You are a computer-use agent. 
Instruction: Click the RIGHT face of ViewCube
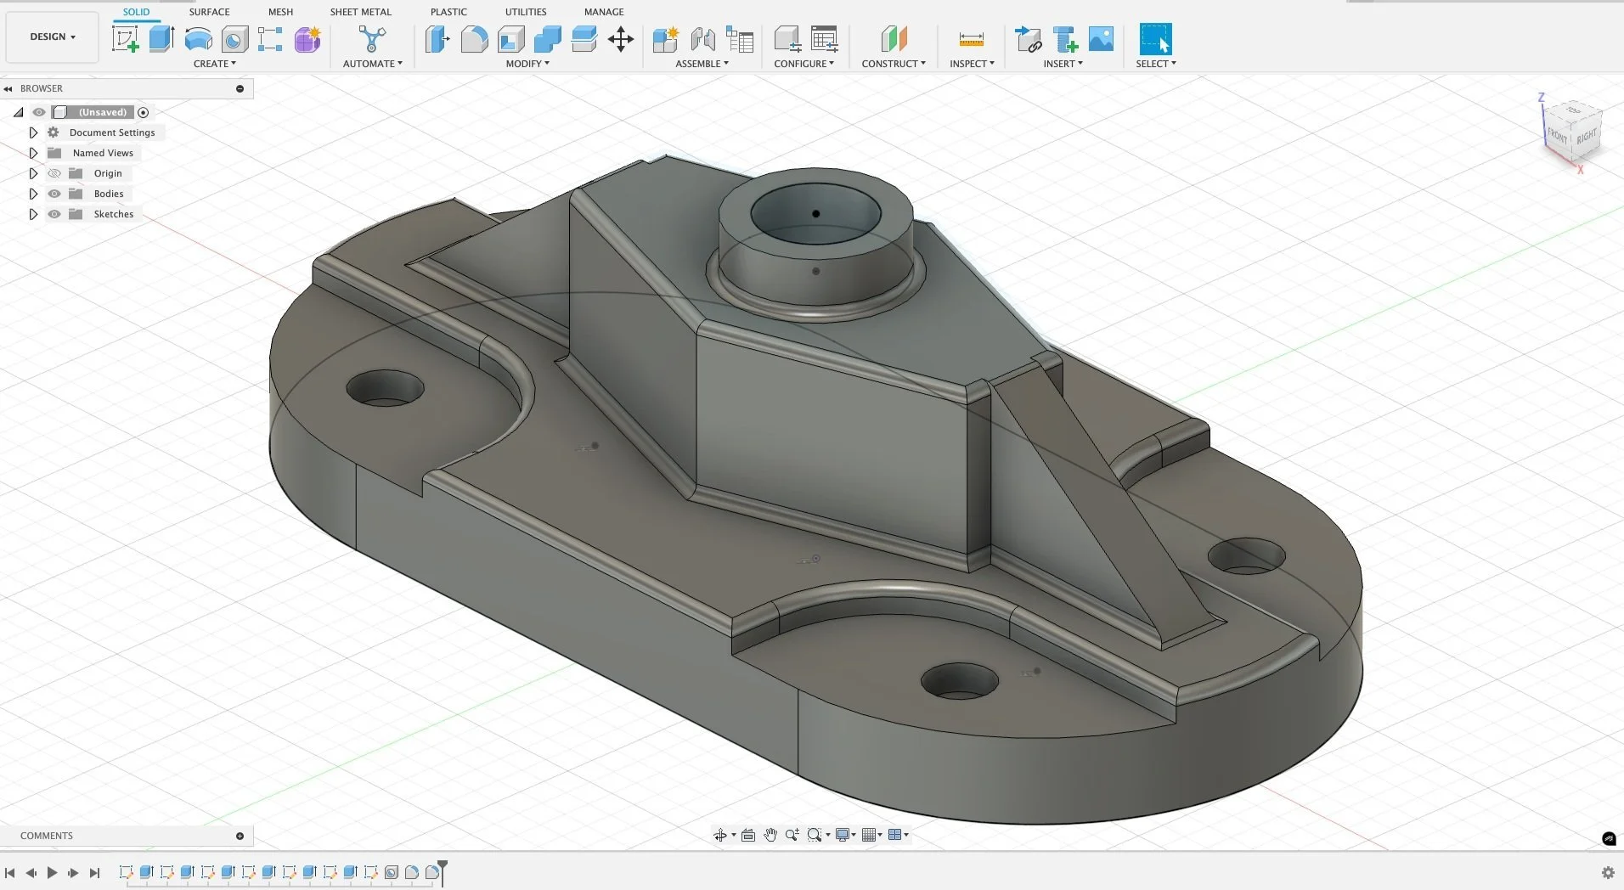pos(1586,137)
